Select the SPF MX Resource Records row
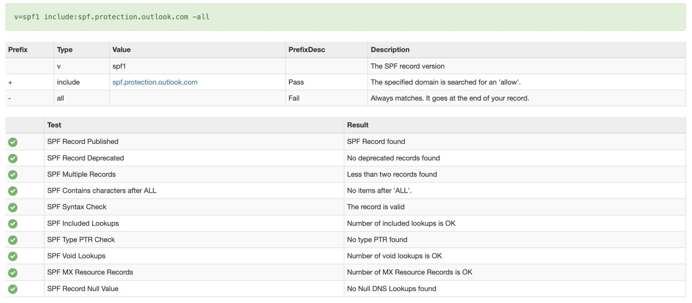This screenshot has height=303, width=692. 90,272
